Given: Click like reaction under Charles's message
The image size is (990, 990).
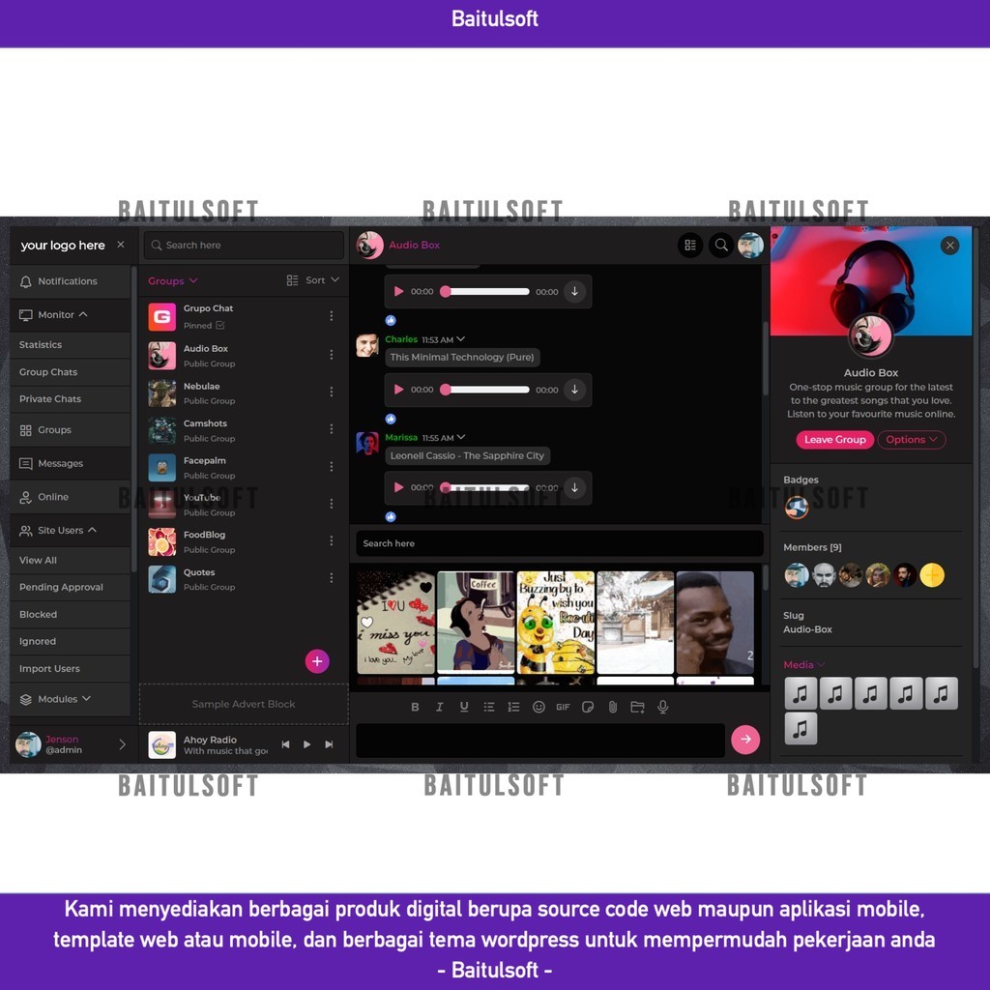Looking at the screenshot, I should tap(391, 419).
